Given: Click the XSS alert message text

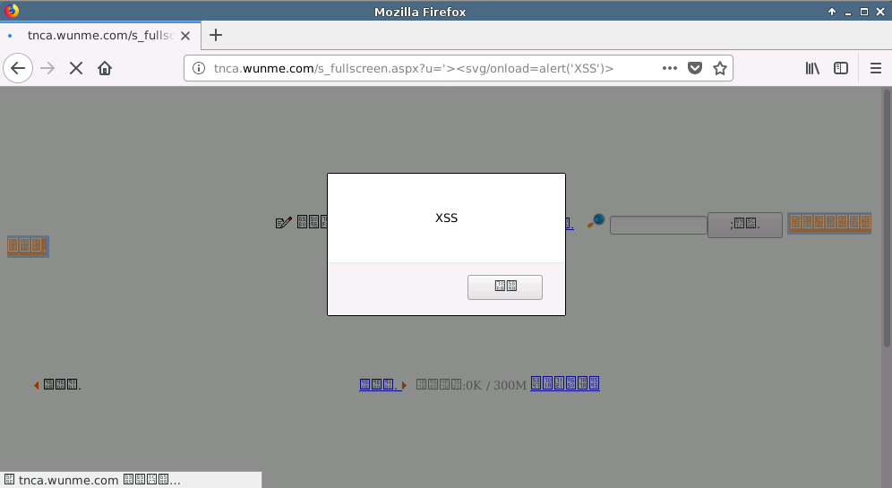Looking at the screenshot, I should pyautogui.click(x=447, y=218).
